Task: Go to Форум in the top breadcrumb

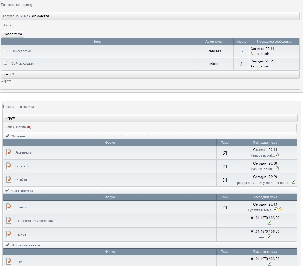Action: [x=7, y=16]
